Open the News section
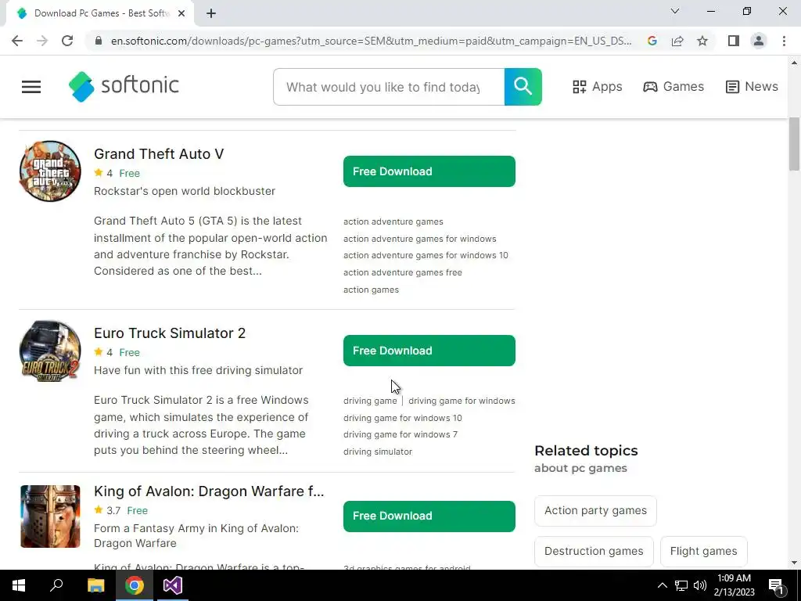Screen dimensions: 801x601 [x=752, y=87]
